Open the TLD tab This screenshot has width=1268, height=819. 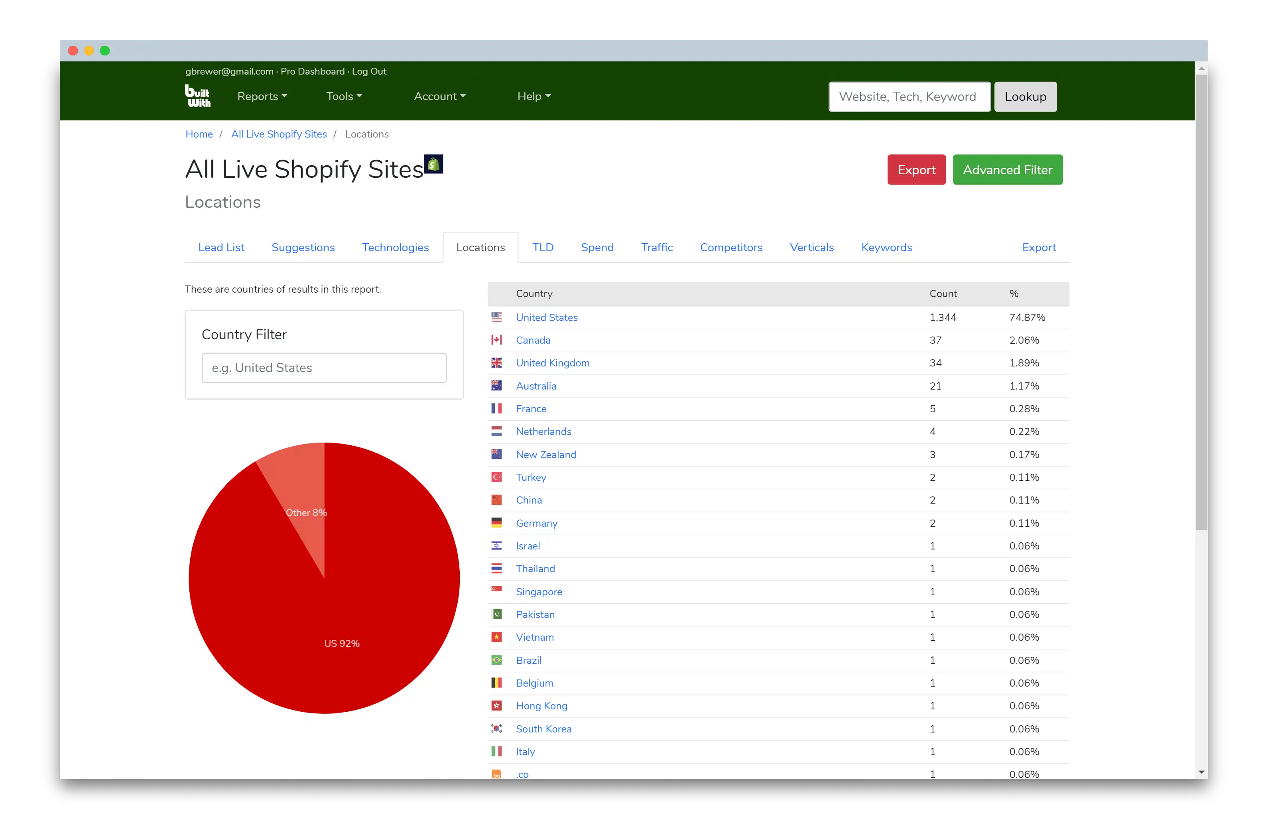coord(543,247)
